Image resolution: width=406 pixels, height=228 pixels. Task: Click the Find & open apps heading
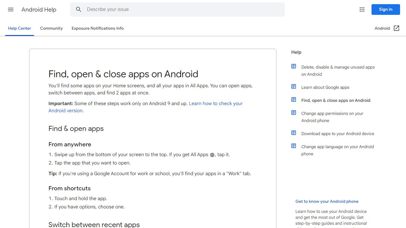[x=76, y=129]
